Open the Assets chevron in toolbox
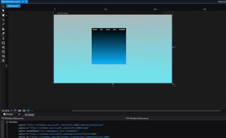 (x=3, y=61)
